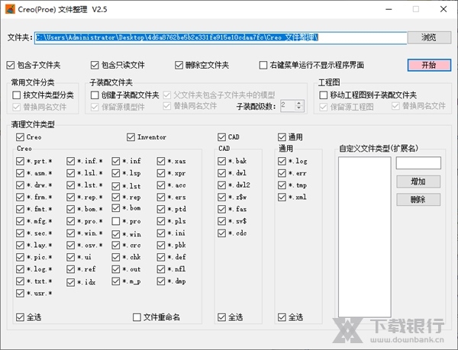The image size is (458, 350).
Task: Uncheck 删除空文件夹 option
Action: click(x=179, y=65)
